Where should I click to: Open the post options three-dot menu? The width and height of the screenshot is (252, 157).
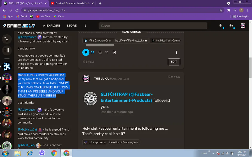pos(176,52)
